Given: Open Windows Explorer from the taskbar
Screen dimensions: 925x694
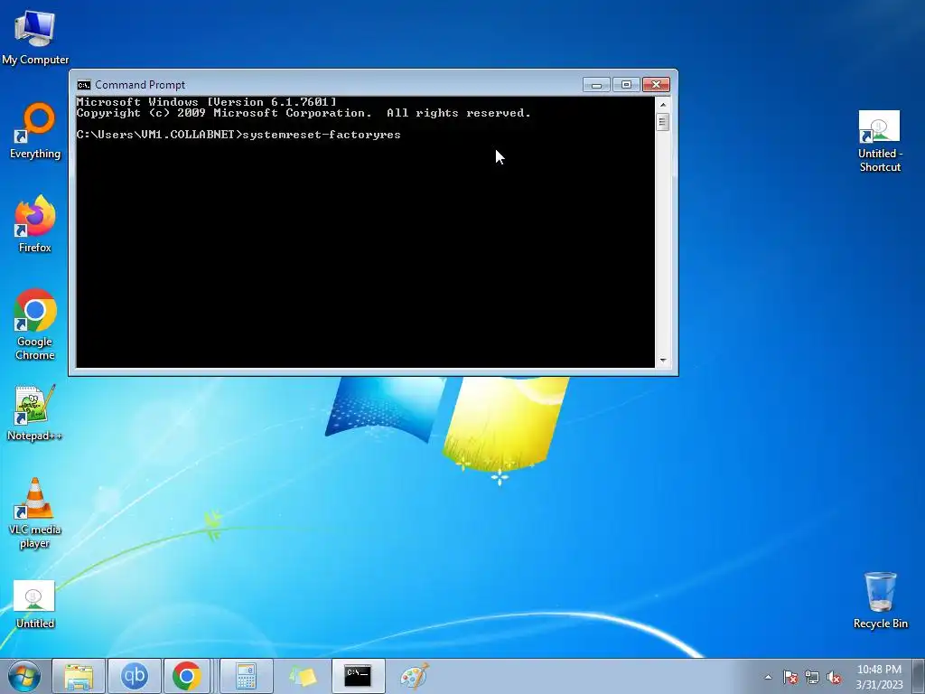Looking at the screenshot, I should coord(79,676).
